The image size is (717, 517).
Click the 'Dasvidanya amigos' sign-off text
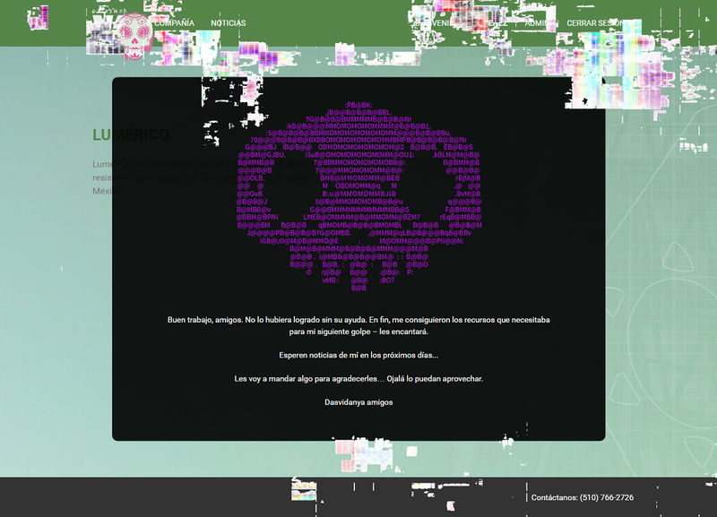click(358, 402)
